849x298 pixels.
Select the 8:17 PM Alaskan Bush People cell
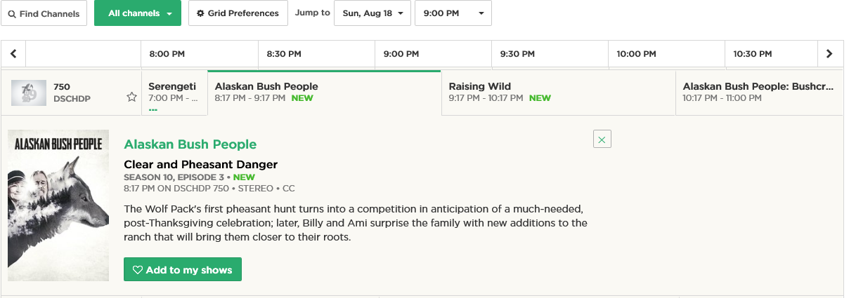(323, 93)
